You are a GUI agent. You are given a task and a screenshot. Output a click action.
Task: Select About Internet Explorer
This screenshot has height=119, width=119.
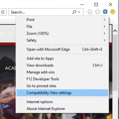pos(62,109)
